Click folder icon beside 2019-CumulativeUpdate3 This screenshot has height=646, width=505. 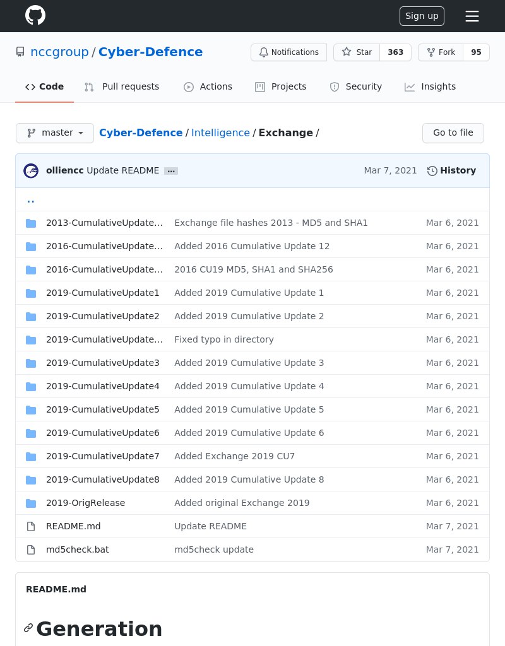(31, 363)
